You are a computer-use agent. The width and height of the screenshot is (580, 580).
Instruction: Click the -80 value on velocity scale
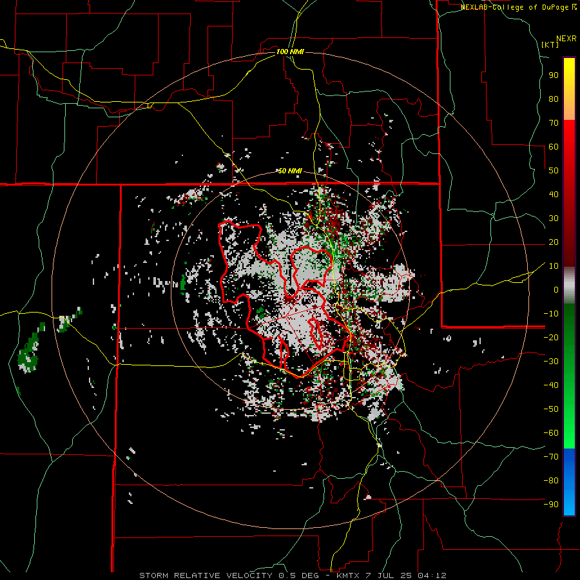pos(551,481)
